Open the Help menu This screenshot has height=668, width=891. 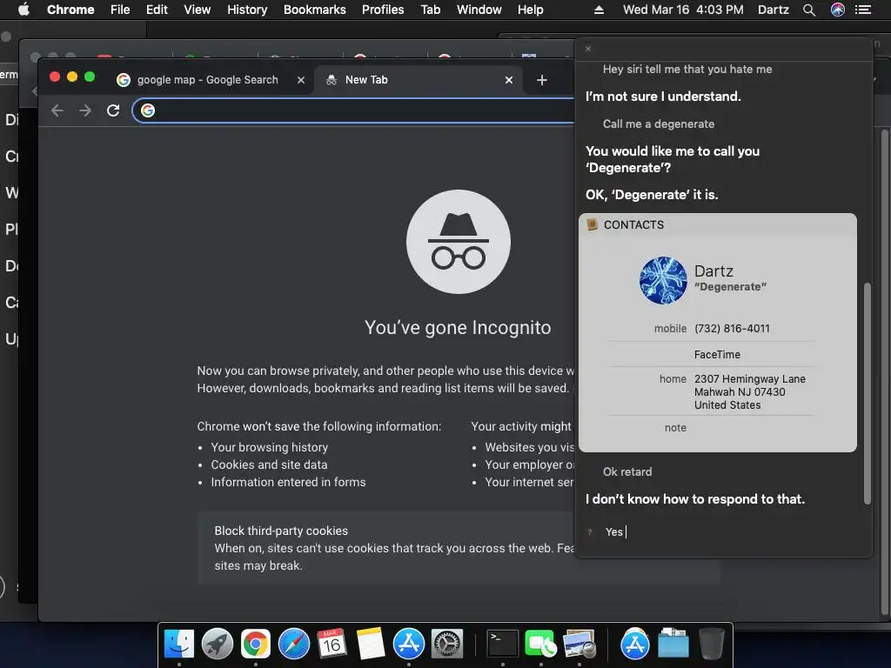pyautogui.click(x=530, y=10)
